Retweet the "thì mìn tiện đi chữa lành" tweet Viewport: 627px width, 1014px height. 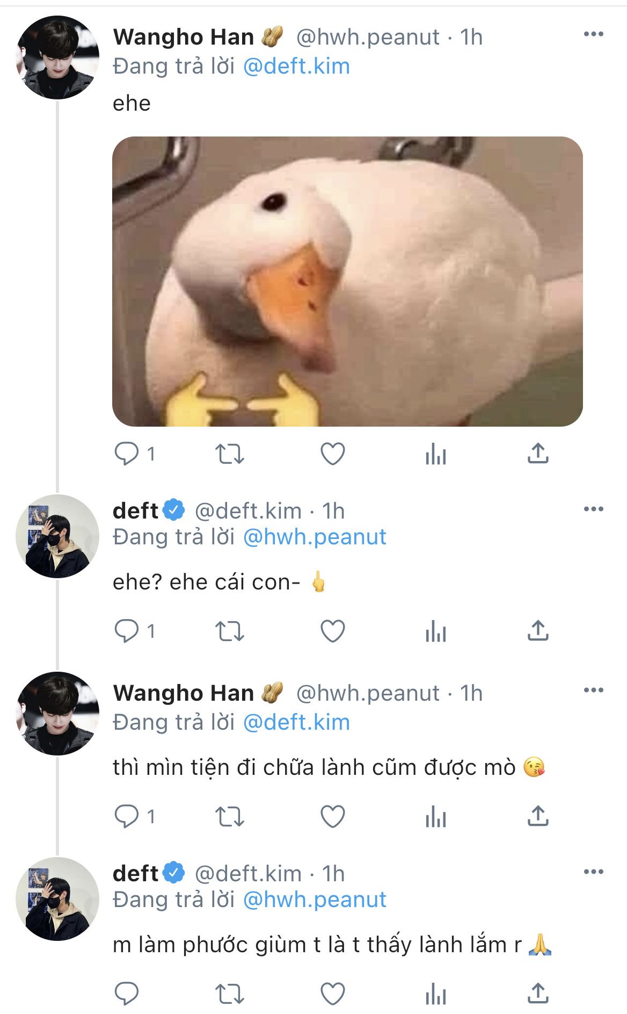coord(230,817)
